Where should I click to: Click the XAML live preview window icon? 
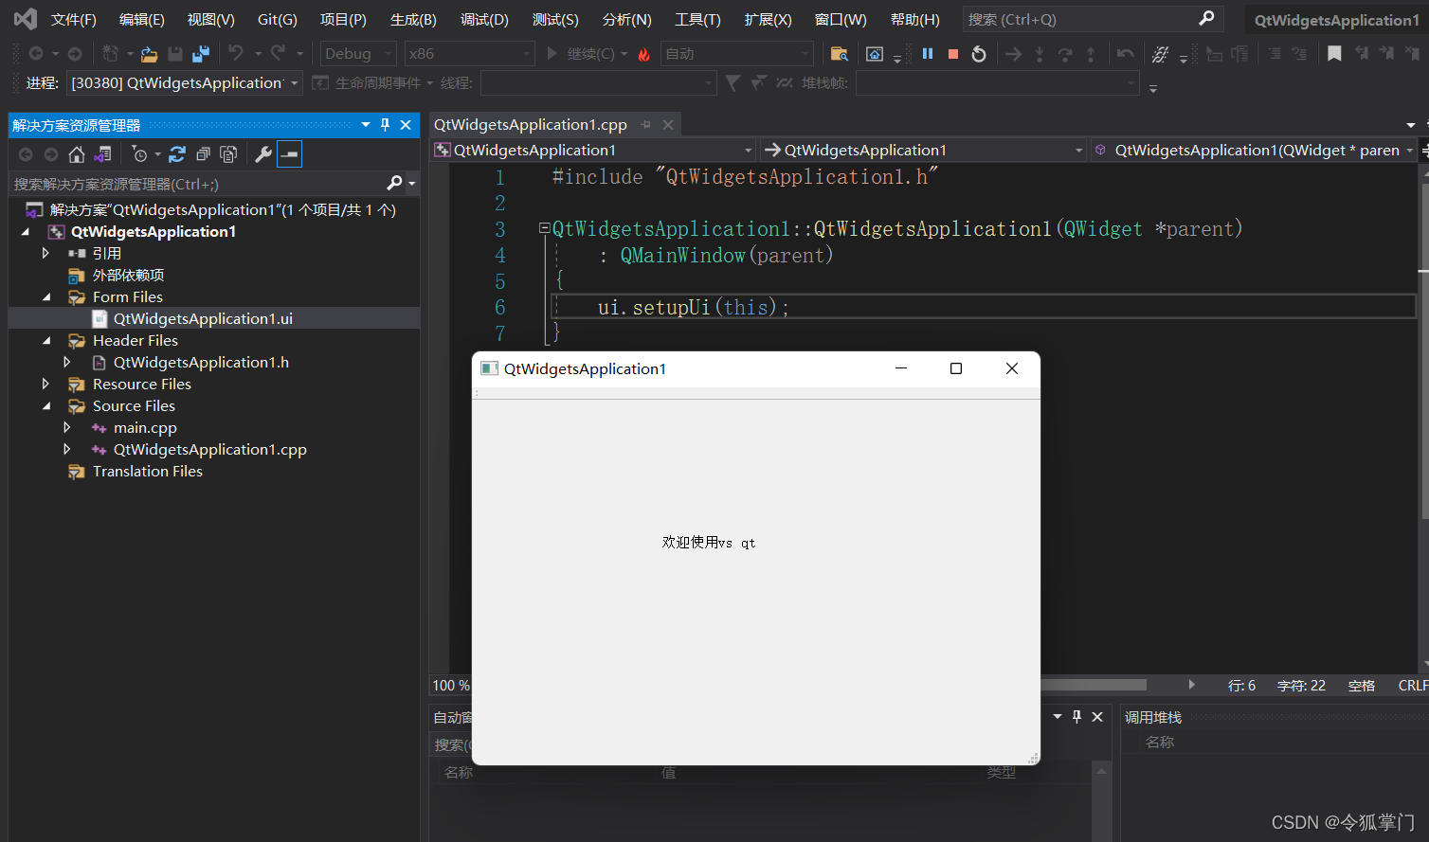tap(875, 54)
